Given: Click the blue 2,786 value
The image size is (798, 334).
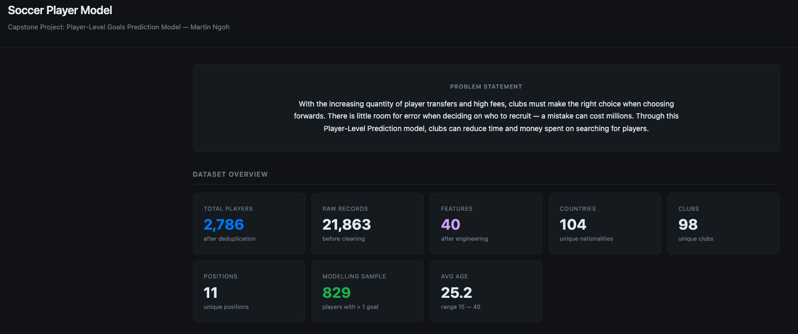Looking at the screenshot, I should point(224,225).
